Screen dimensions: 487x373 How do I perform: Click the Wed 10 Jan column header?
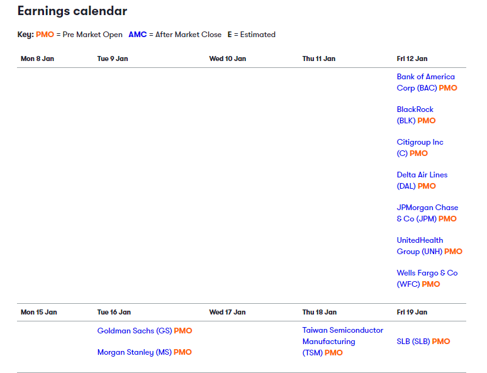(227, 58)
